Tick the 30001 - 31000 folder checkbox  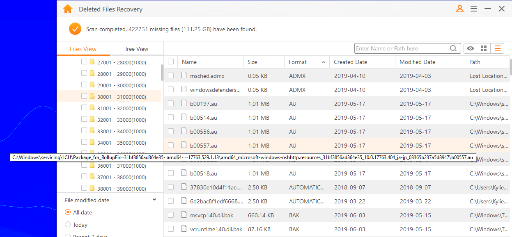[84, 96]
